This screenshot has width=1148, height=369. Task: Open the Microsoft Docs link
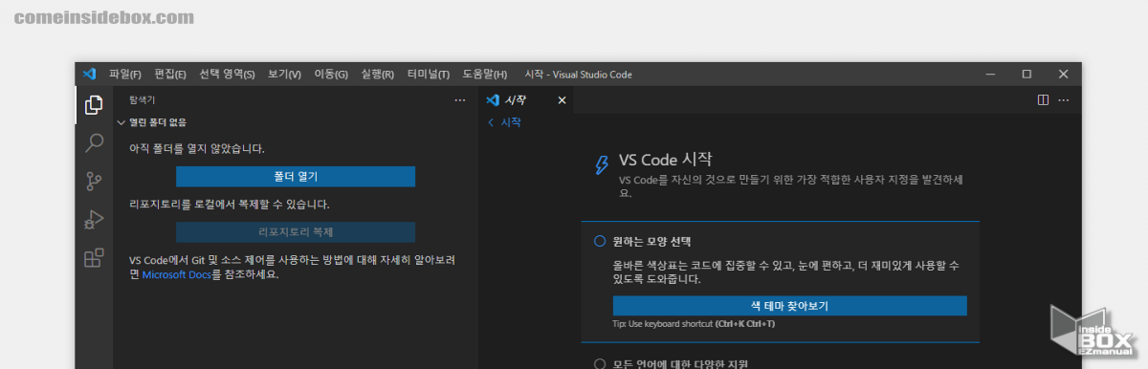(x=176, y=274)
